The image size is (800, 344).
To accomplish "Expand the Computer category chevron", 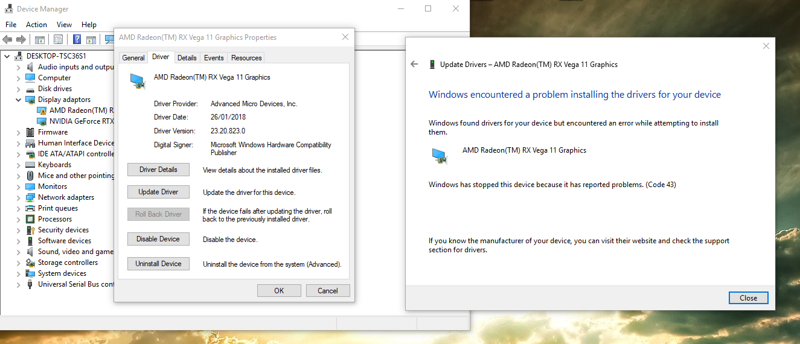I will click(19, 78).
